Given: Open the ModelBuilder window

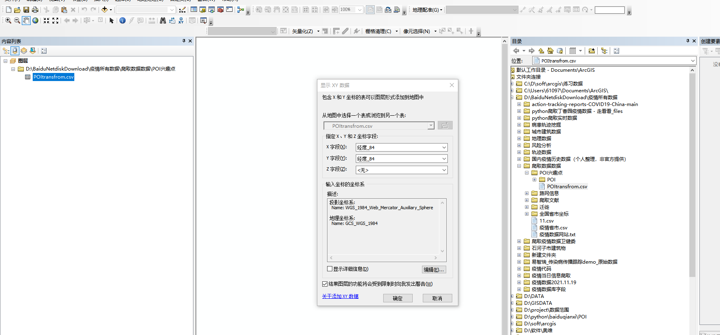Looking at the screenshot, I should point(241,10).
